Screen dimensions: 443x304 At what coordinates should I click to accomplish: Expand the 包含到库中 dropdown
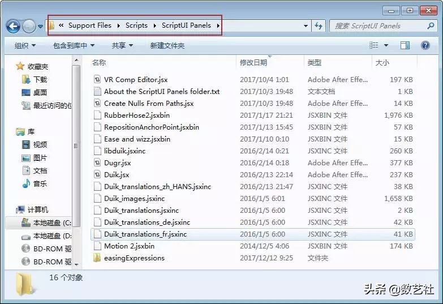(74, 45)
